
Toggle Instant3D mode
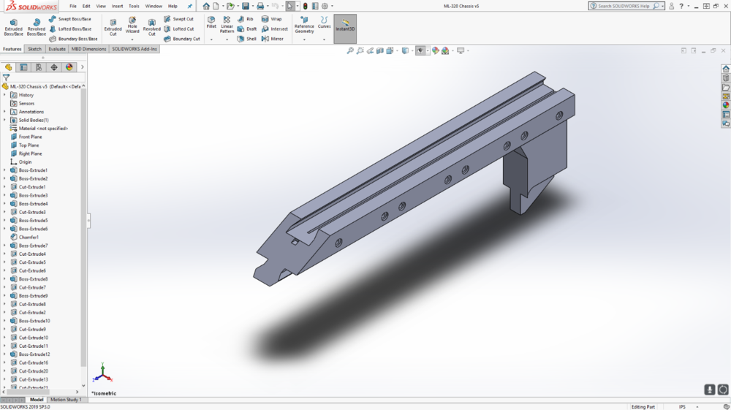tap(345, 26)
